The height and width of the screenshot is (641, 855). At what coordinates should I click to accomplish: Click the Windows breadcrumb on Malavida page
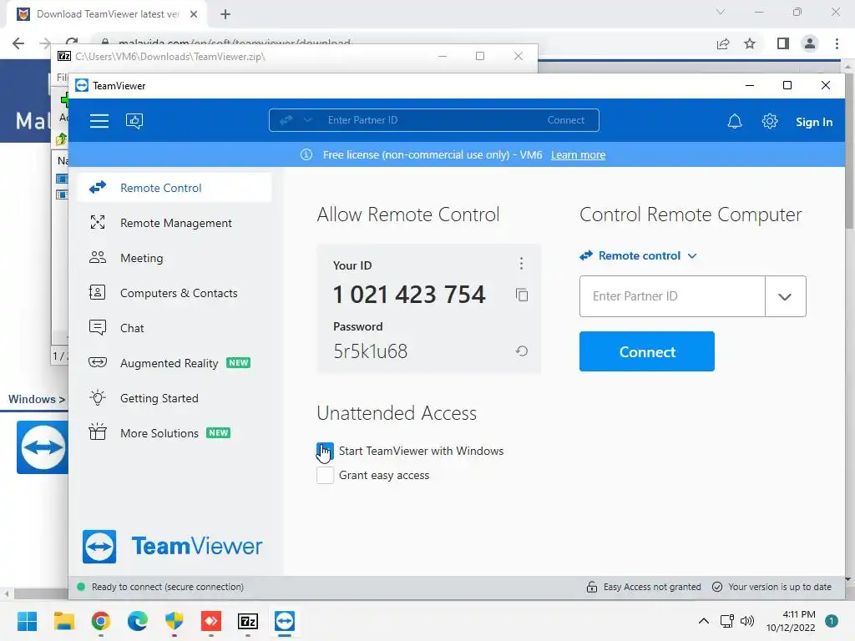point(32,399)
